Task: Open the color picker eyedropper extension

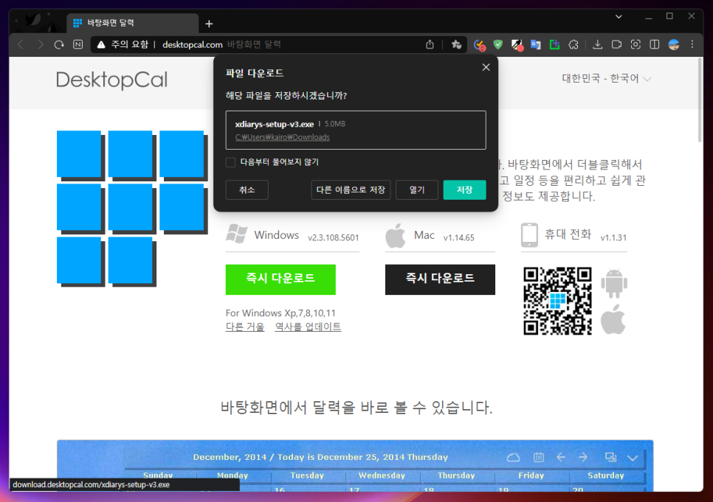Action: 517,44
